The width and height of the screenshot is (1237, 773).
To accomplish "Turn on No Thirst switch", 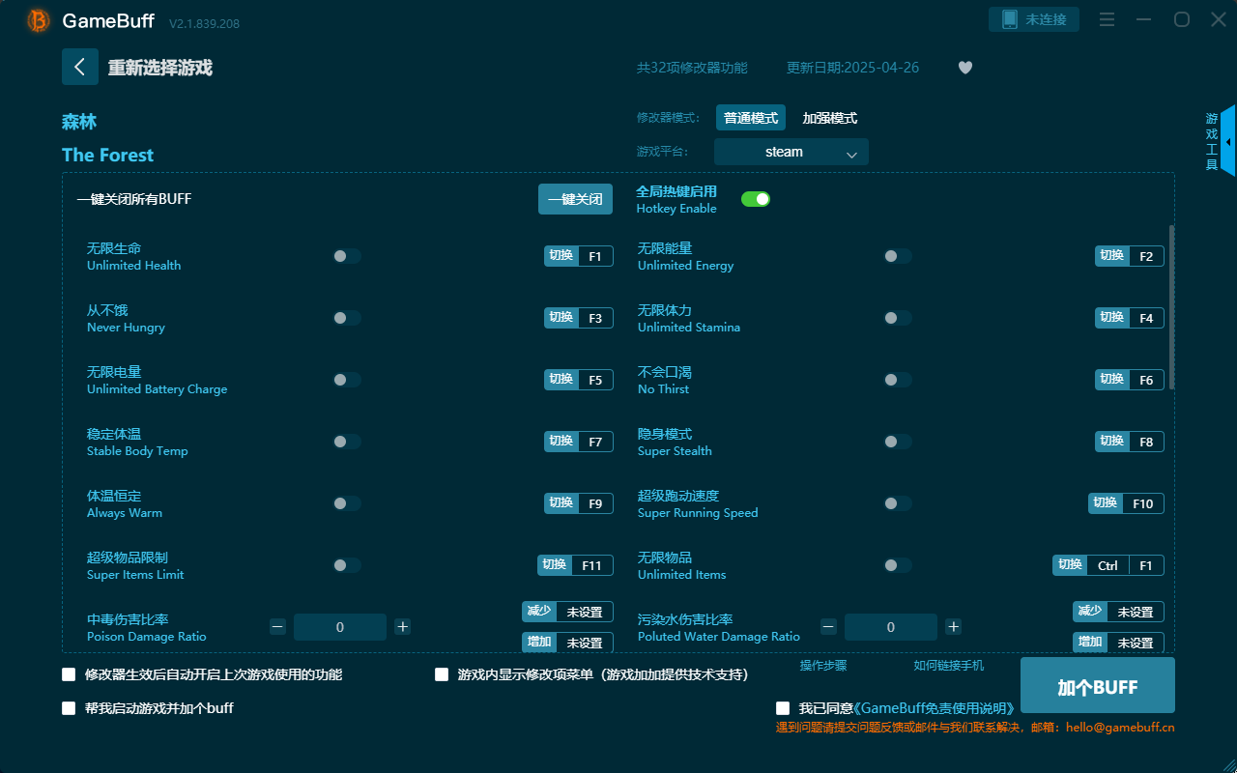I will tap(898, 380).
